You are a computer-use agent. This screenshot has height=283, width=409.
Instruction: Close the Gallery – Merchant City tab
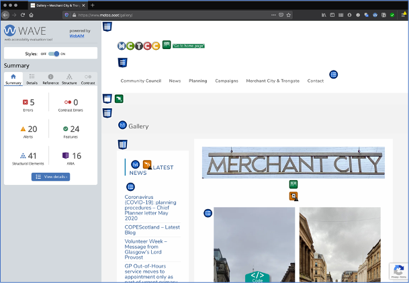point(83,5)
